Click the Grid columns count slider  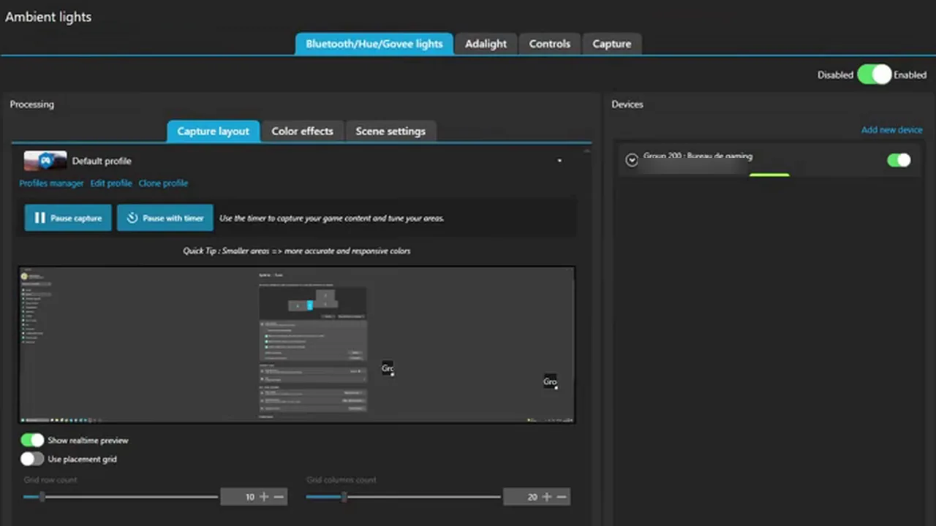click(403, 497)
